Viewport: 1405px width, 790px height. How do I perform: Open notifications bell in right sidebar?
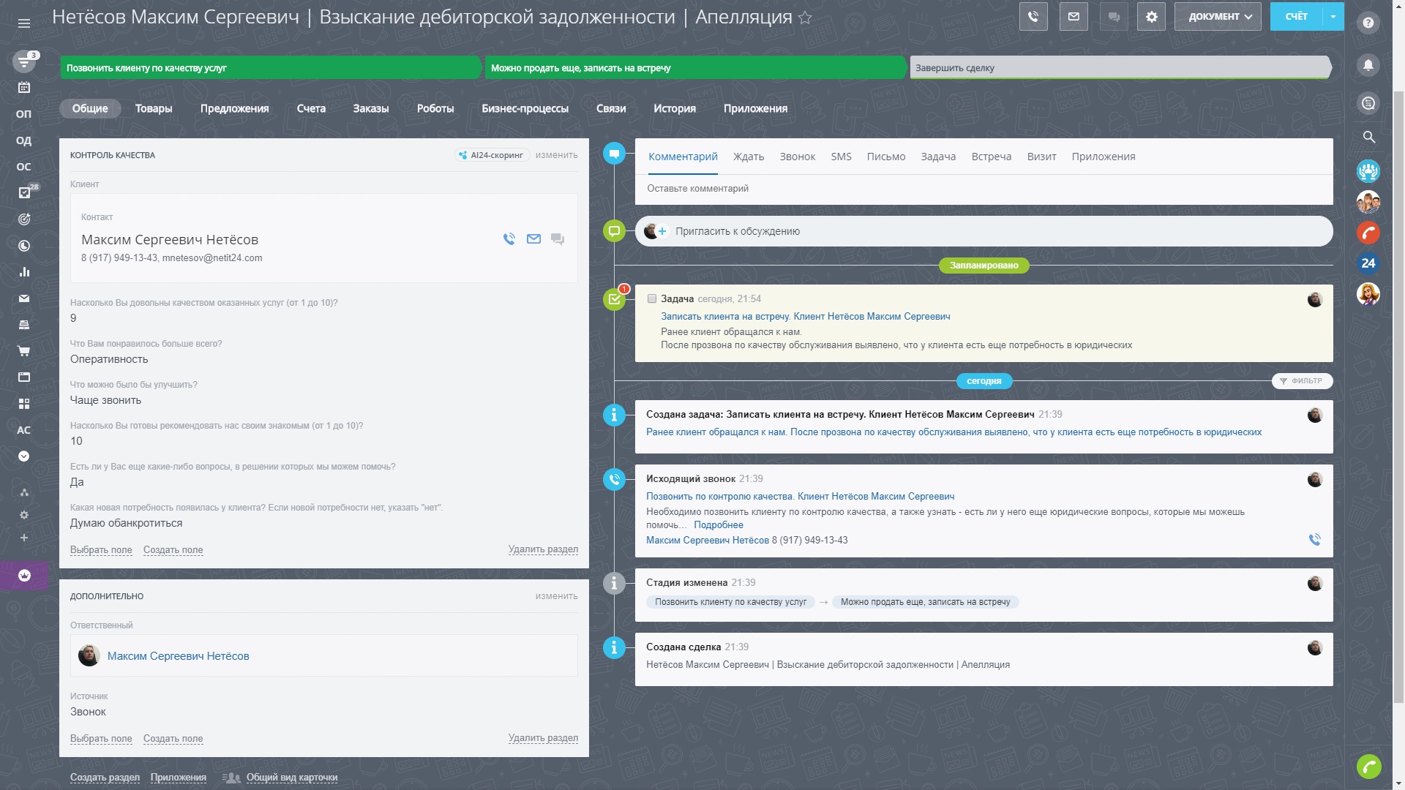(x=1368, y=64)
